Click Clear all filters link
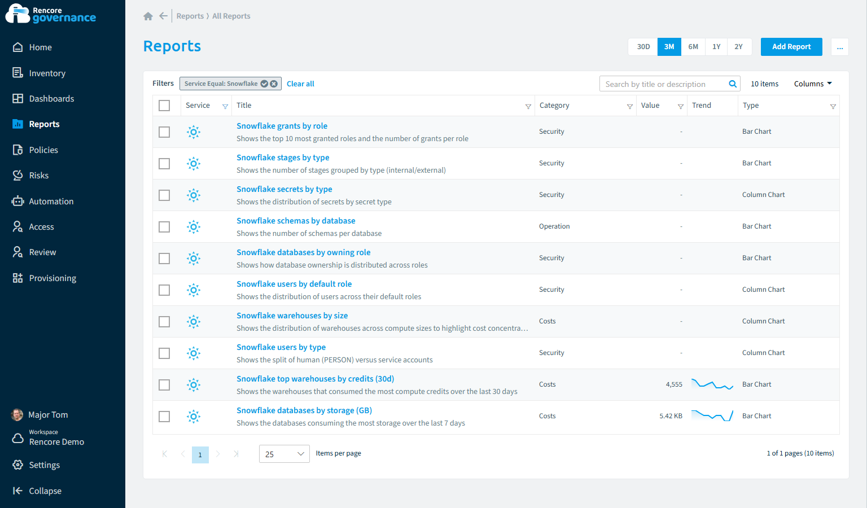Viewport: 867px width, 508px height. pyautogui.click(x=300, y=84)
